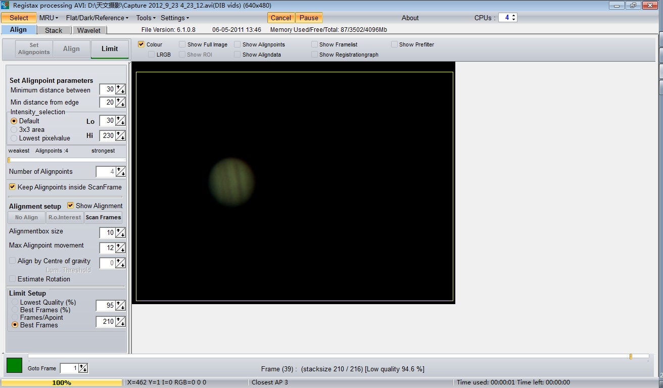Image resolution: width=663 pixels, height=388 pixels.
Task: Switch to the Wavelet tab
Action: tap(89, 30)
